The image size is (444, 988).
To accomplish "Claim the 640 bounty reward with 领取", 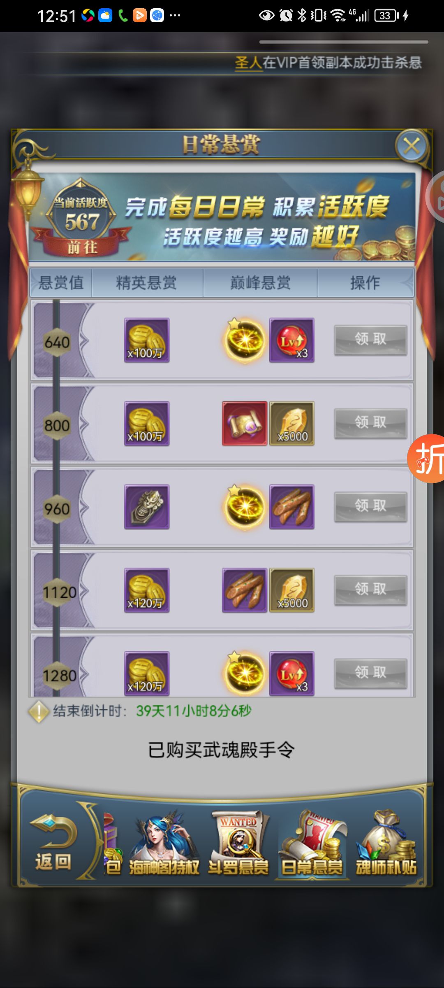I will point(370,340).
